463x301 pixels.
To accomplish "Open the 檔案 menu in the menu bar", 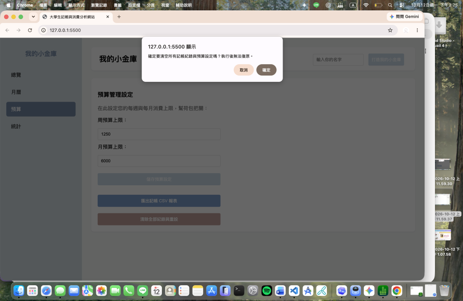I will tap(43, 5).
